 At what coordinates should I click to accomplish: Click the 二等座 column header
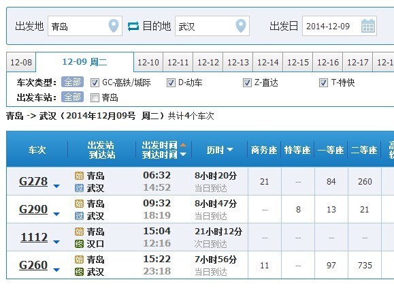click(x=364, y=150)
